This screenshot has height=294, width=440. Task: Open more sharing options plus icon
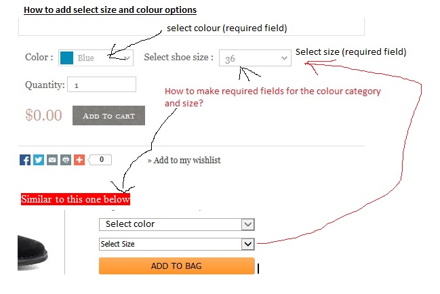[x=79, y=160]
